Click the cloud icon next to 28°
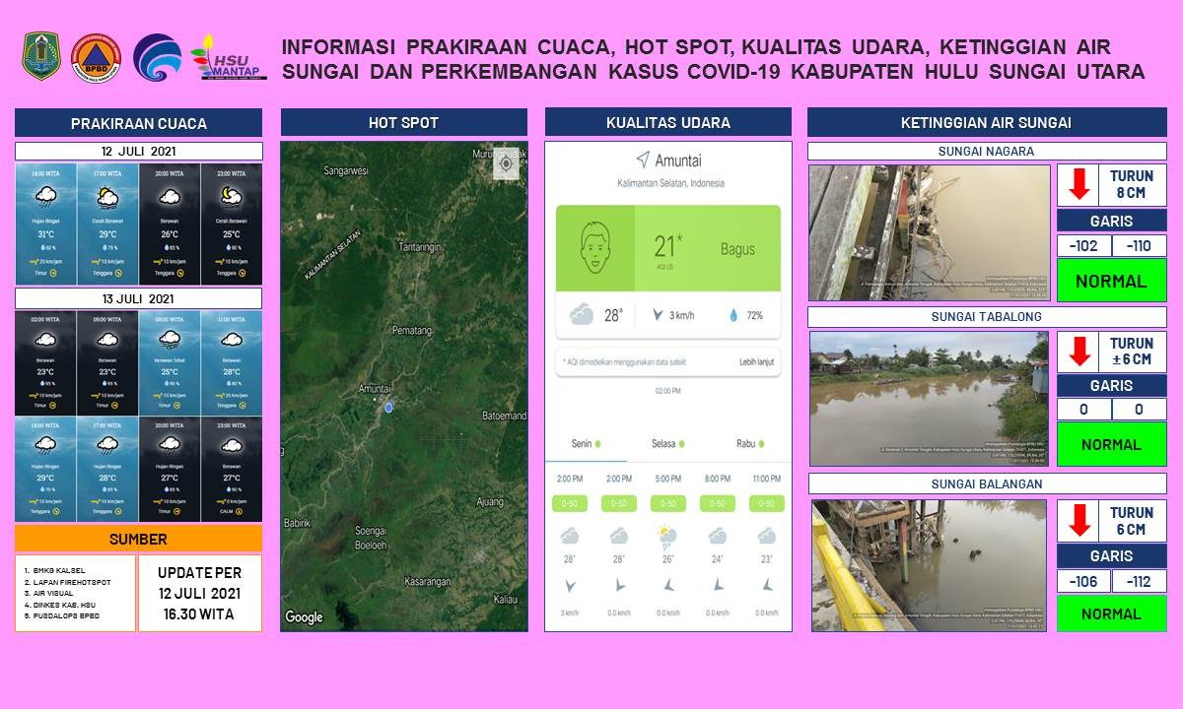Image resolution: width=1183 pixels, height=709 pixels. pos(581,315)
